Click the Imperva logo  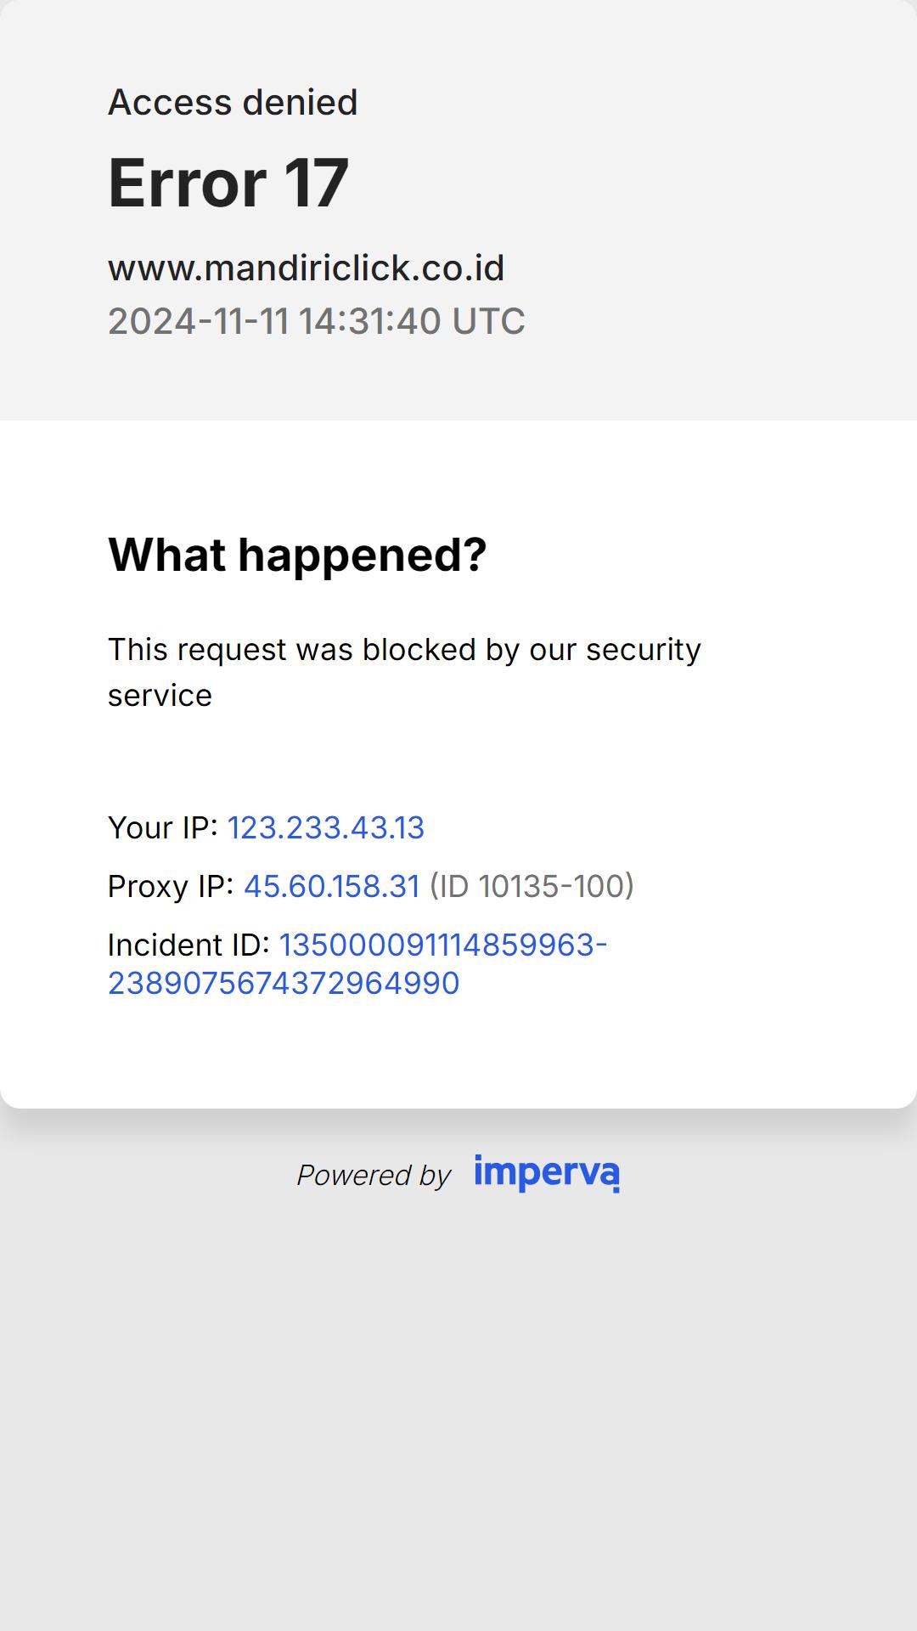click(x=547, y=1173)
